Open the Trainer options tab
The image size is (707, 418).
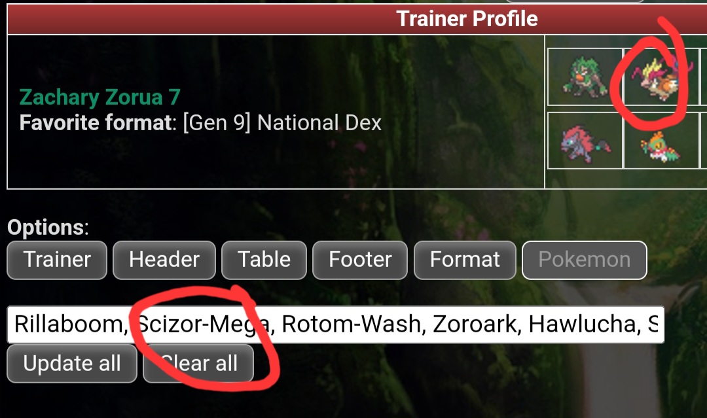(57, 260)
